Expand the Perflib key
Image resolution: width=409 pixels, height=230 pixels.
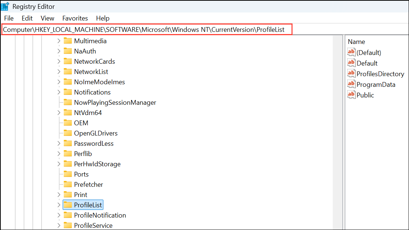pos(59,153)
